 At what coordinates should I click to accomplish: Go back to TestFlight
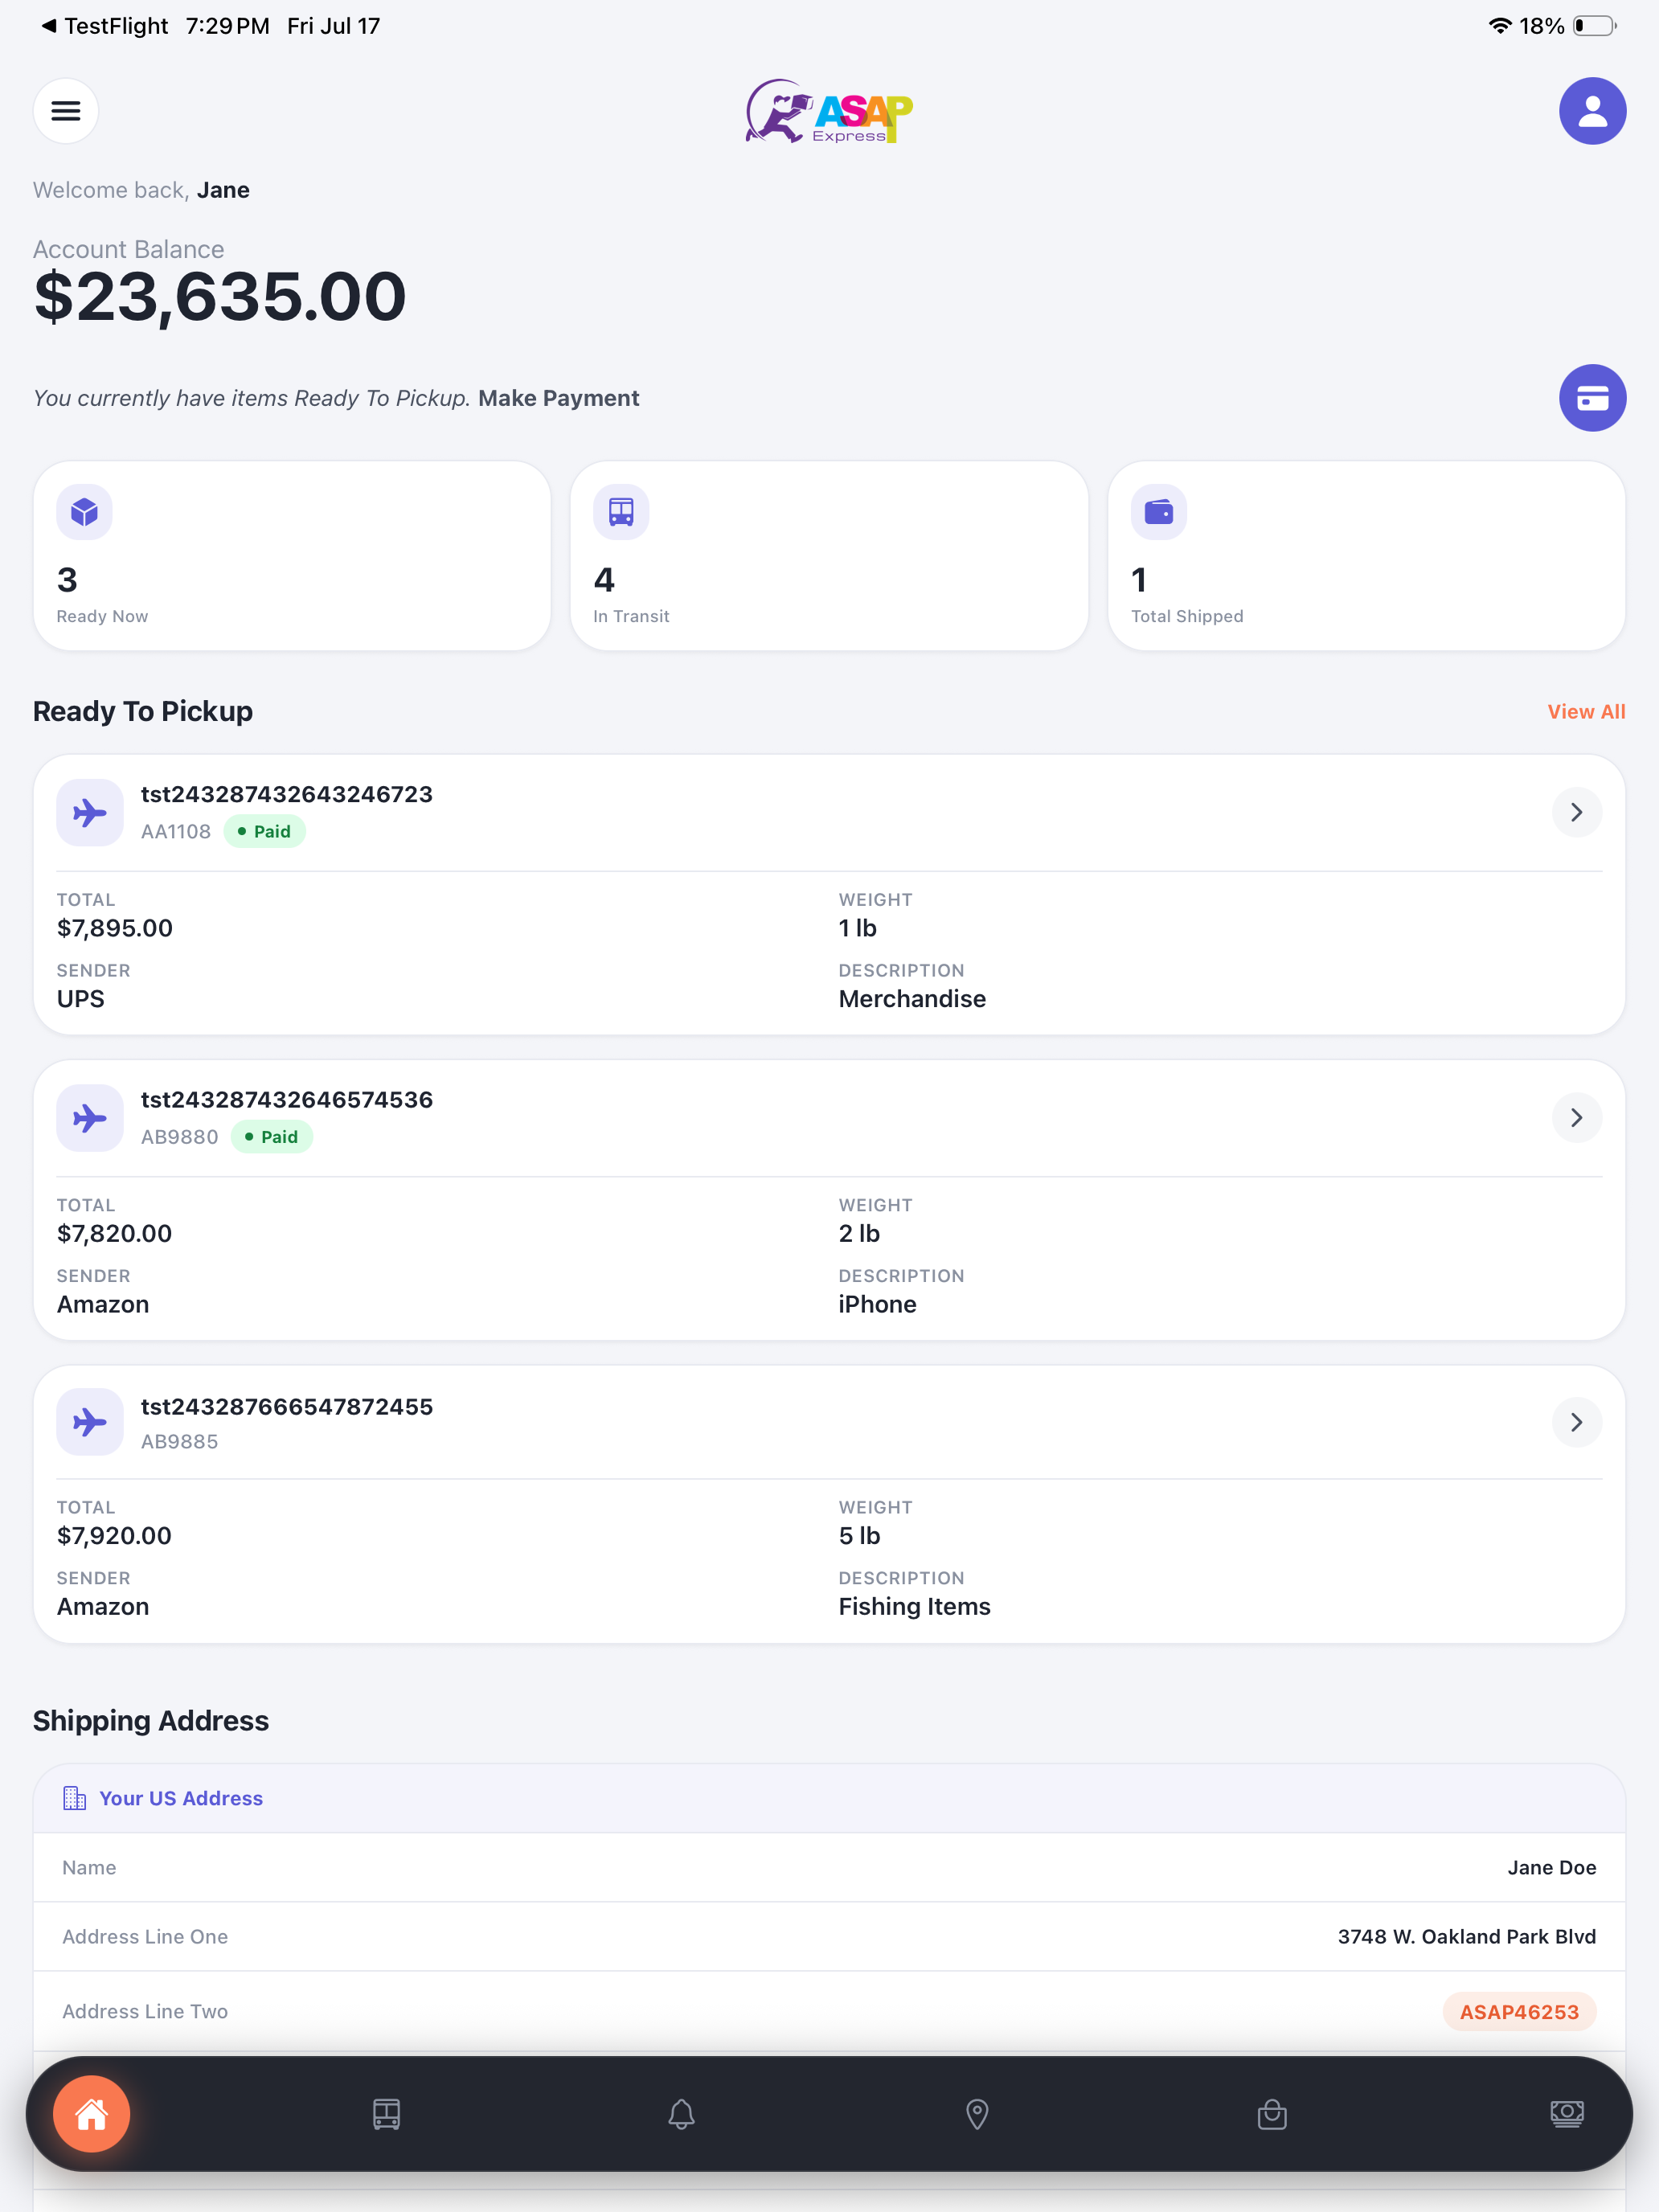coord(104,26)
